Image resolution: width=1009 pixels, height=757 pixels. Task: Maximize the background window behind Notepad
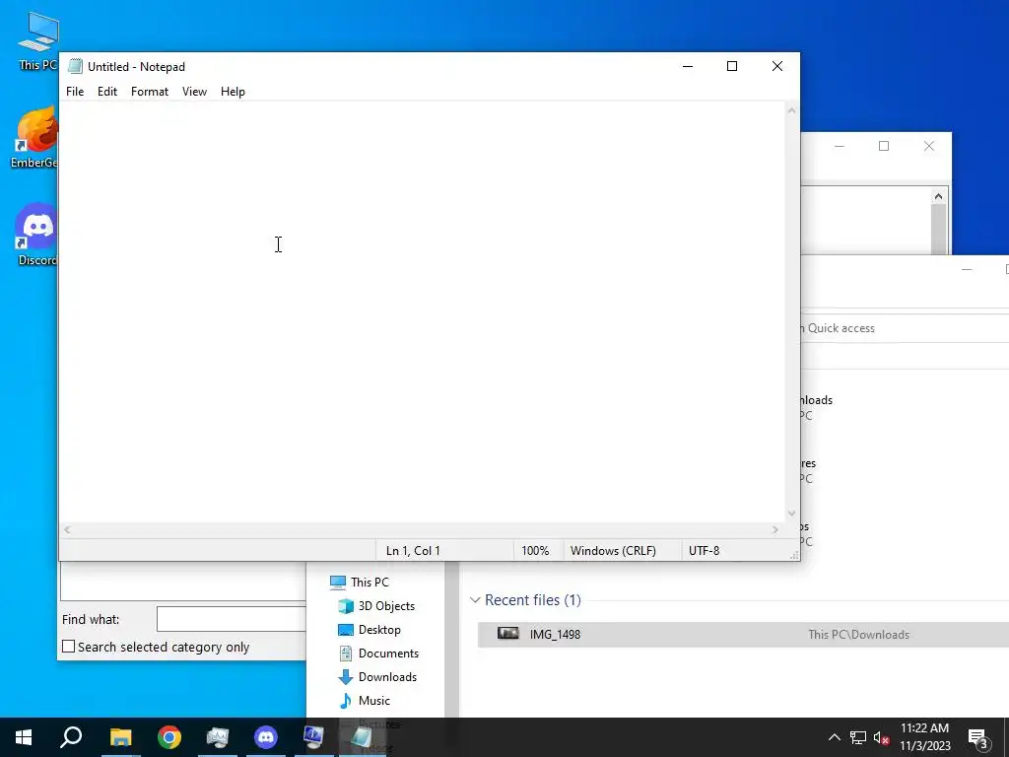884,146
